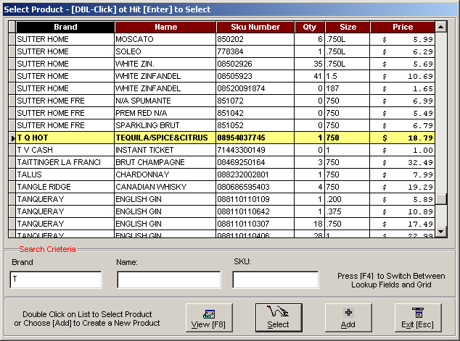
Task: Click the Sku Number column header
Action: coord(255,27)
